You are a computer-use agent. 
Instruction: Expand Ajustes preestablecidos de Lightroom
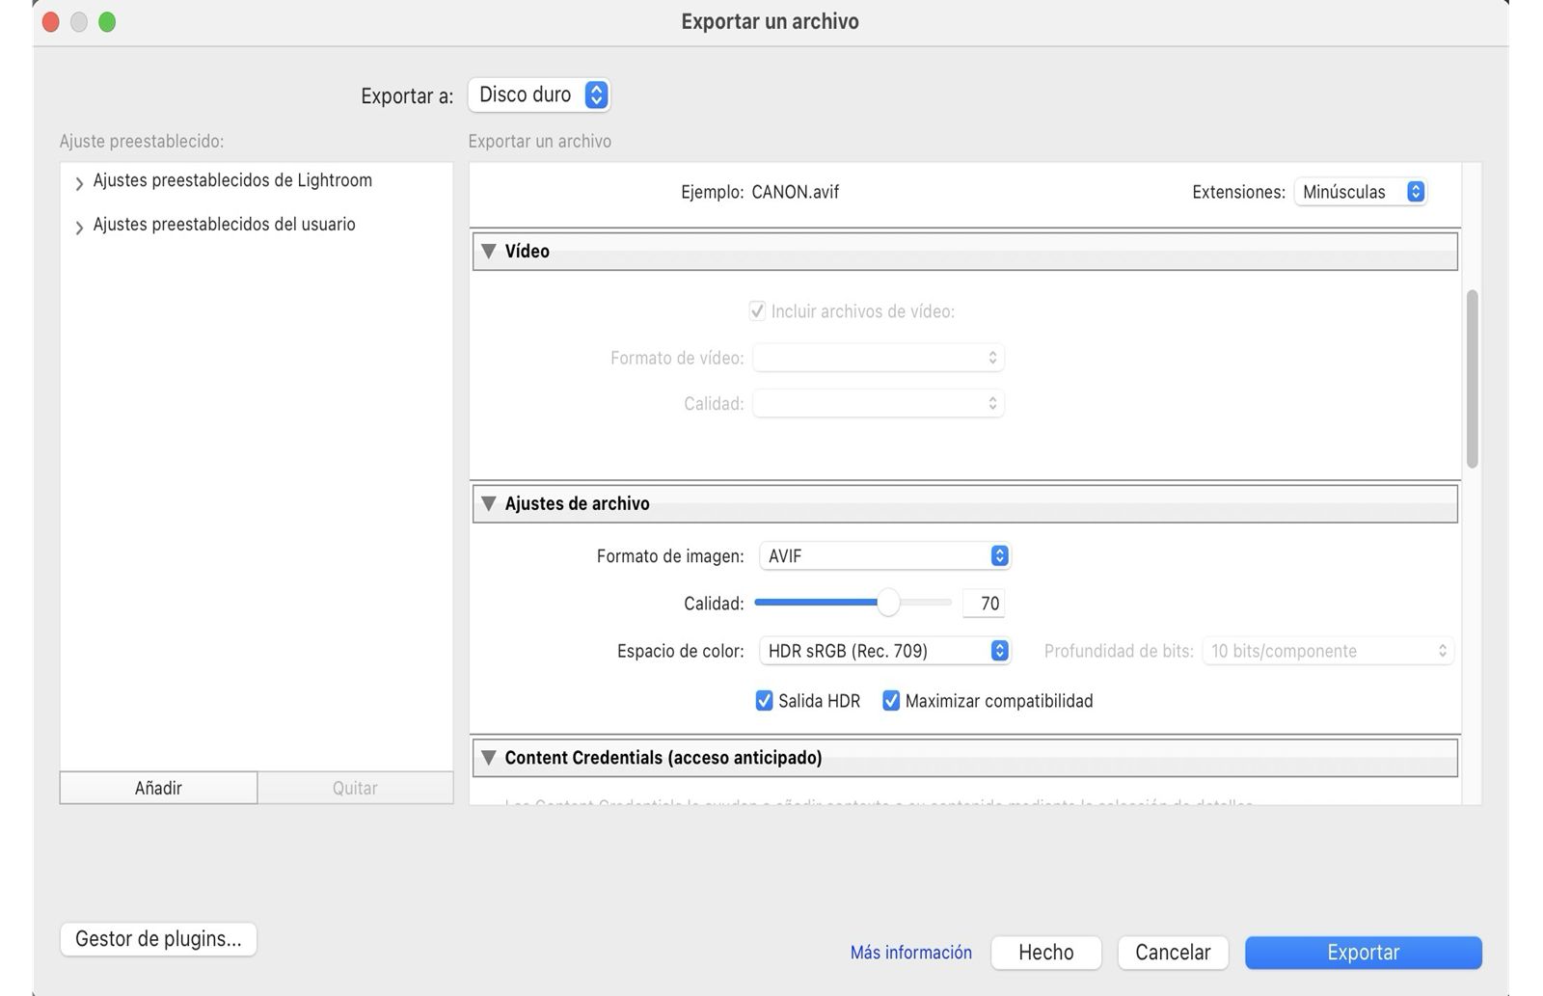click(79, 183)
